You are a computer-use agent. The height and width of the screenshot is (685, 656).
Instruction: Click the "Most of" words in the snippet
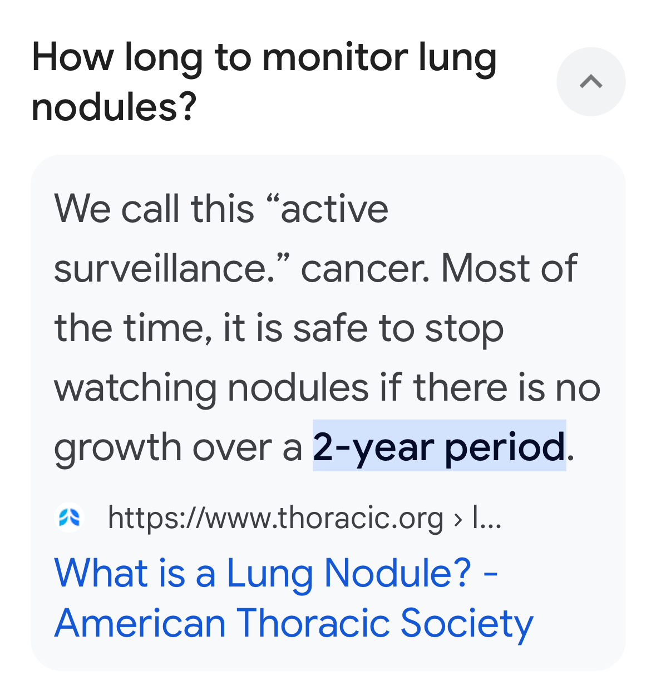[509, 268]
